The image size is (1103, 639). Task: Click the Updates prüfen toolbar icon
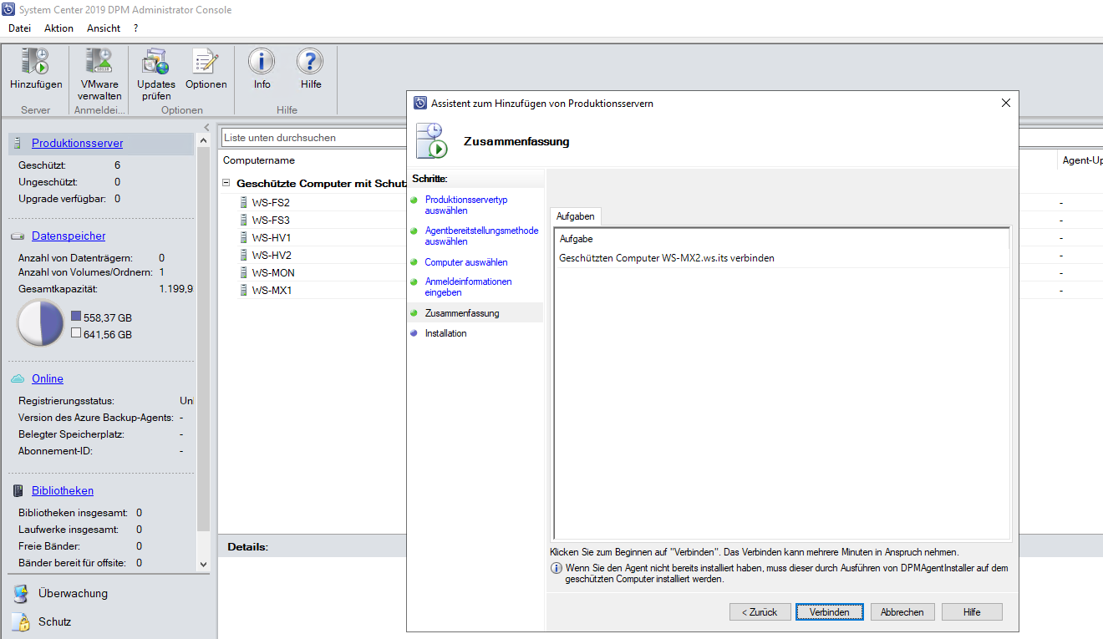coord(156,63)
